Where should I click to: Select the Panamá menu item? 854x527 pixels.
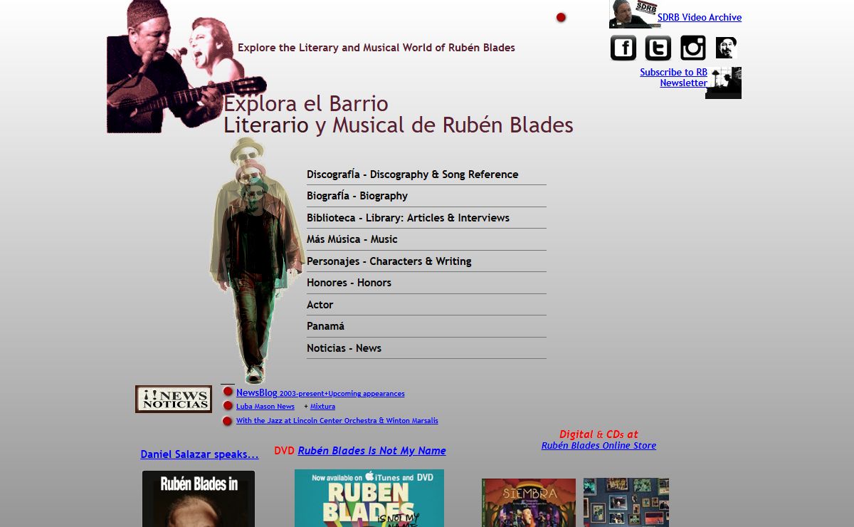(x=426, y=326)
